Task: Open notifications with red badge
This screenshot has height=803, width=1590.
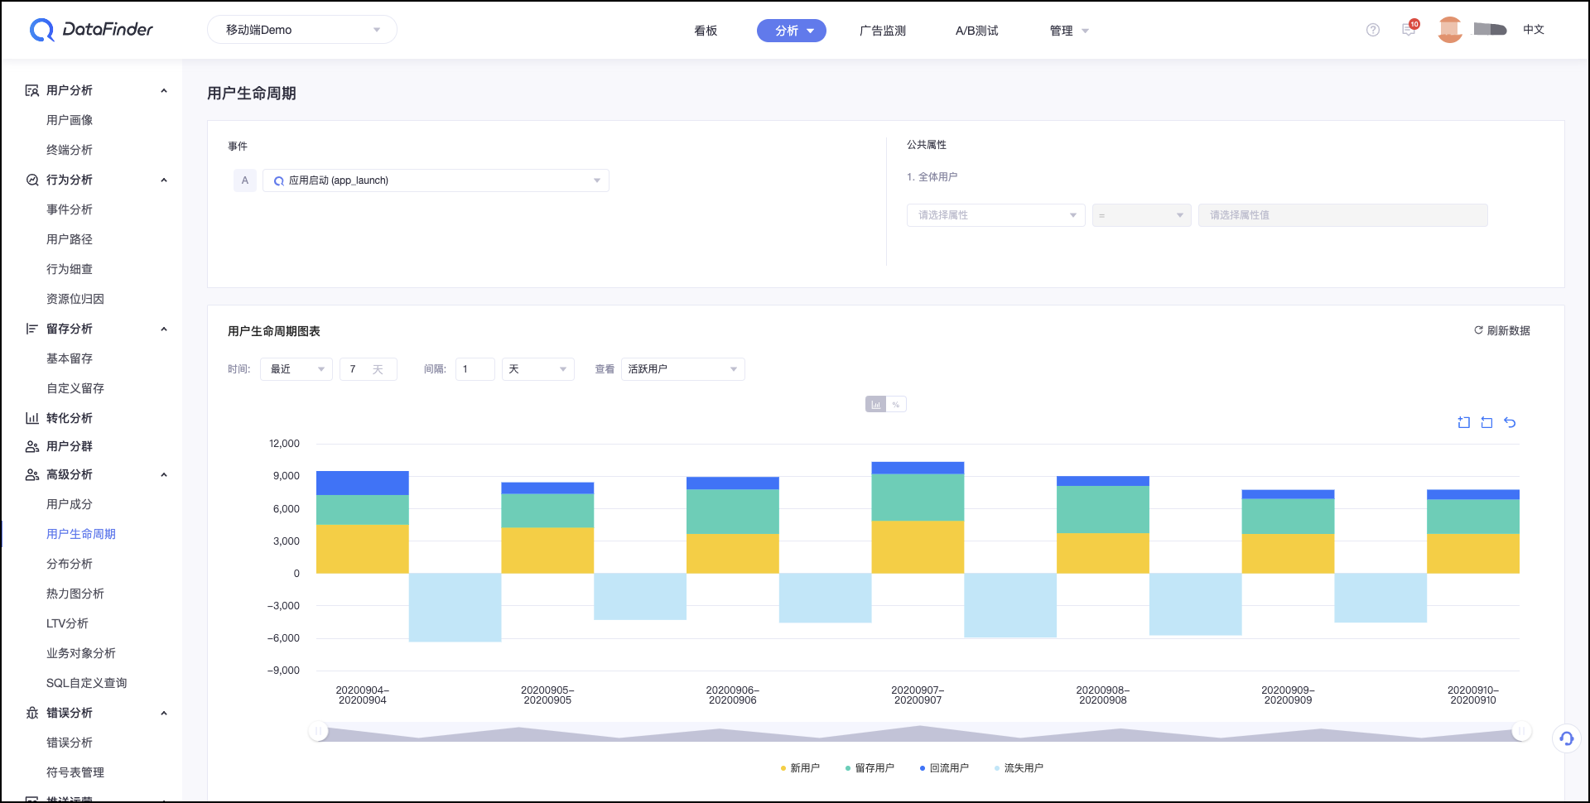Action: pyautogui.click(x=1409, y=29)
